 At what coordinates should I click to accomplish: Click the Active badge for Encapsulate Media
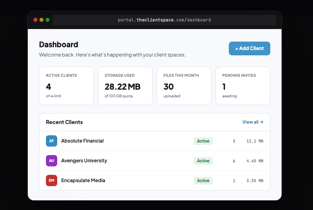pyautogui.click(x=203, y=181)
